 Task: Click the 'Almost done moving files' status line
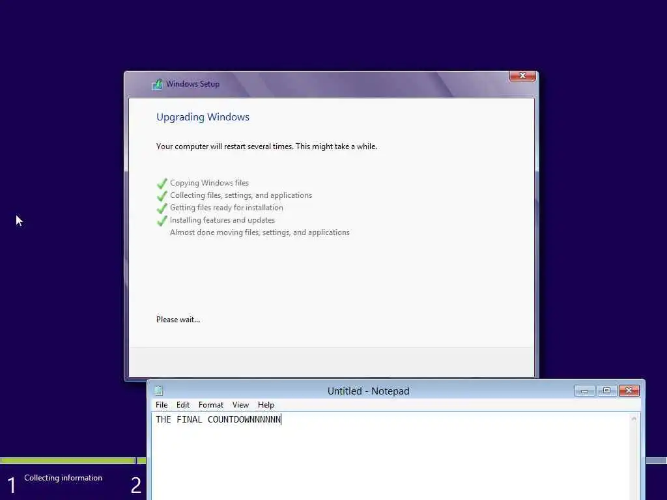(259, 232)
